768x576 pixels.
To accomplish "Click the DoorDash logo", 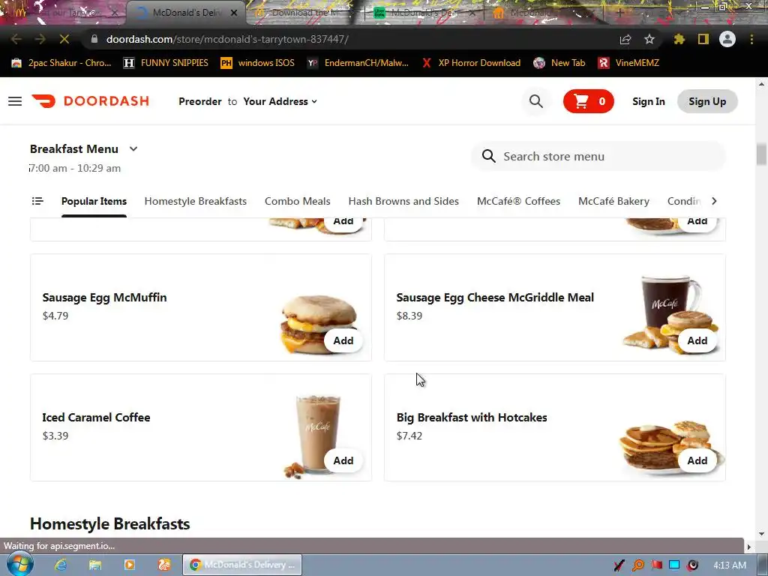I will [x=91, y=101].
